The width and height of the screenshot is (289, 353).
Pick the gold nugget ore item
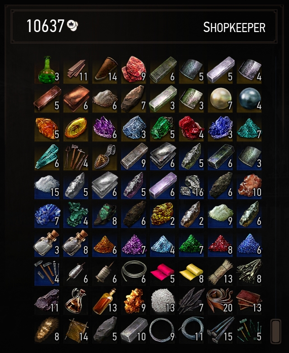click(133, 301)
